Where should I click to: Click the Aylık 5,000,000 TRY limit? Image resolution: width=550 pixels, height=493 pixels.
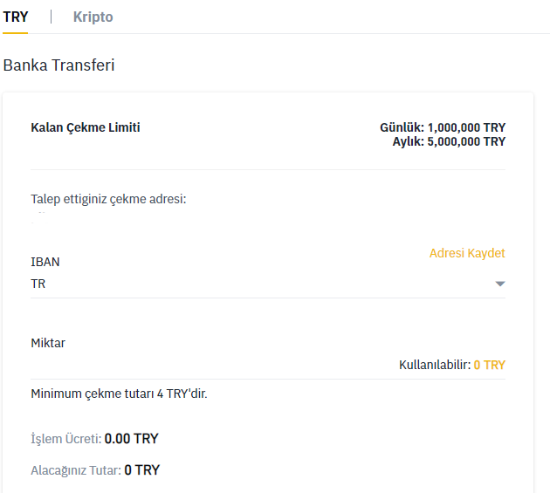coord(449,141)
